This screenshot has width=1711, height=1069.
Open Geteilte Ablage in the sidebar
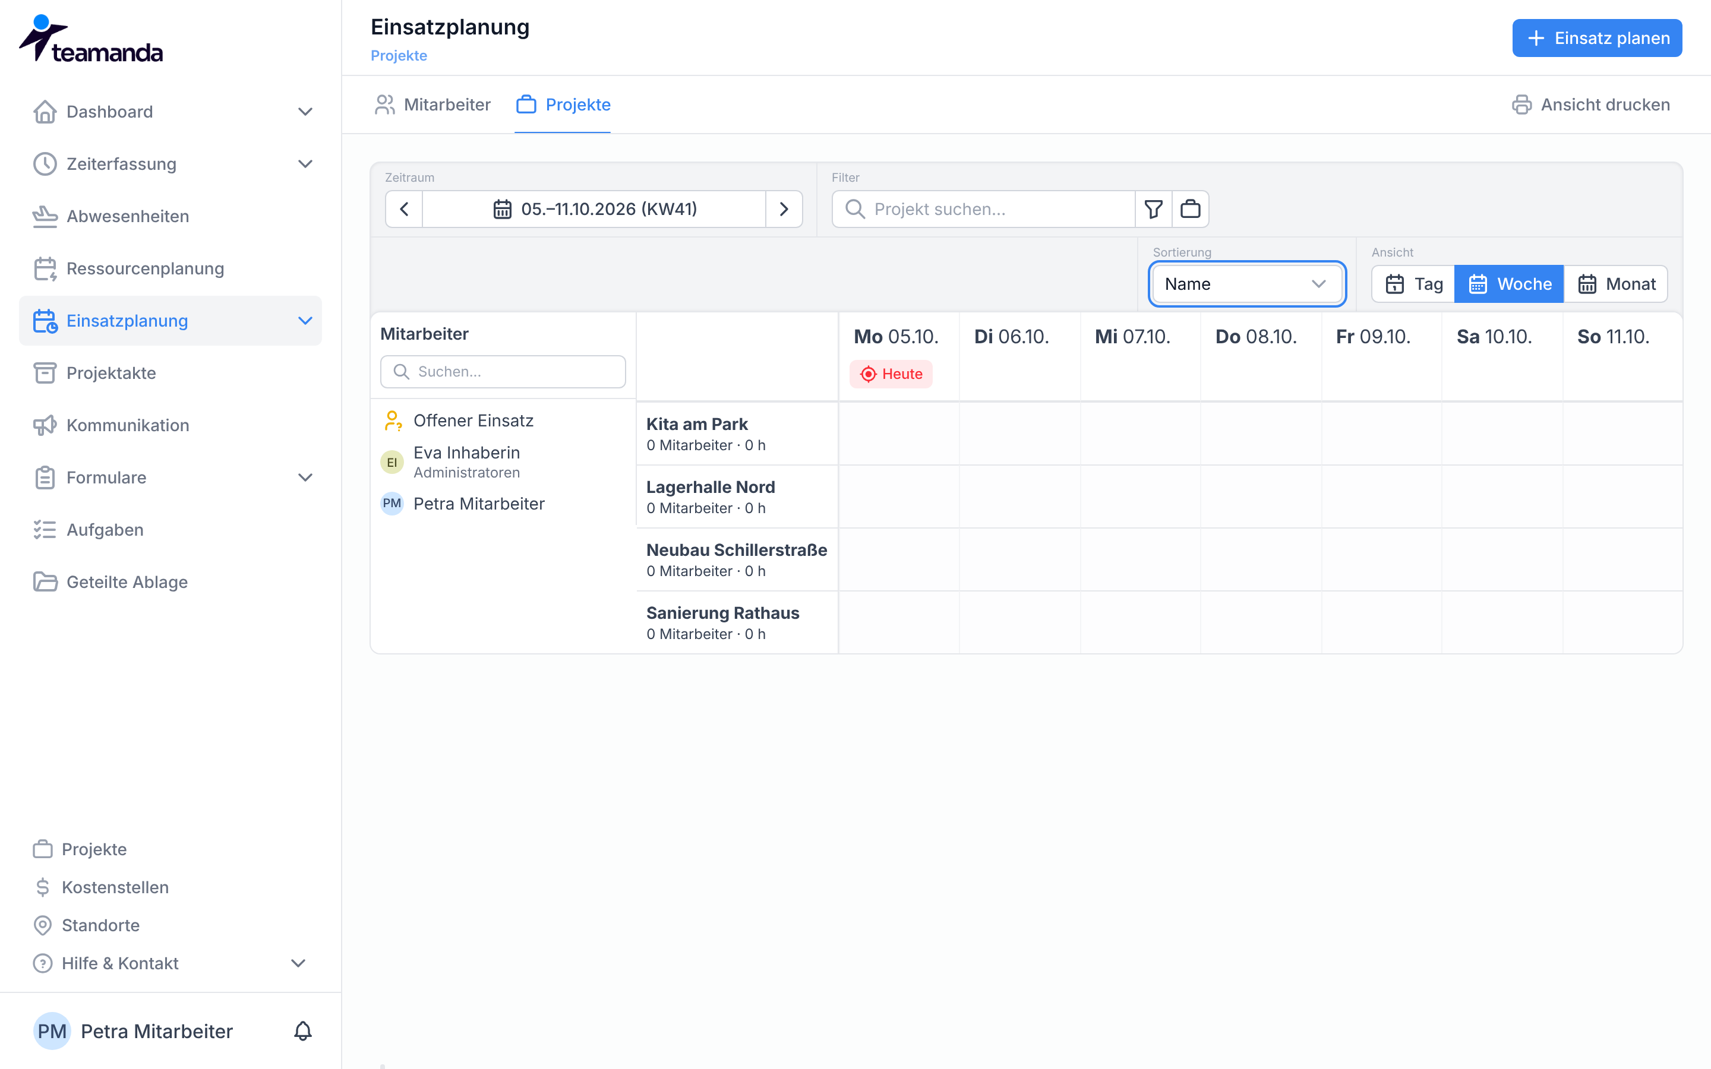pos(171,582)
